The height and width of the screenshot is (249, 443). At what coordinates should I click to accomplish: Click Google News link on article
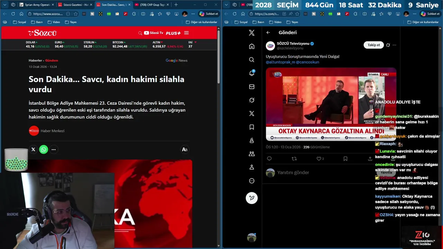(177, 61)
